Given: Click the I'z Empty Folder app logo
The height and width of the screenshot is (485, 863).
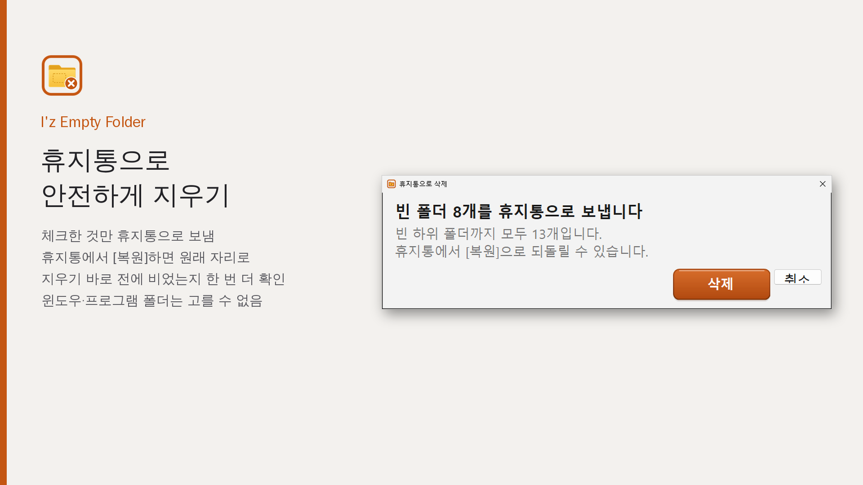Looking at the screenshot, I should (x=62, y=75).
